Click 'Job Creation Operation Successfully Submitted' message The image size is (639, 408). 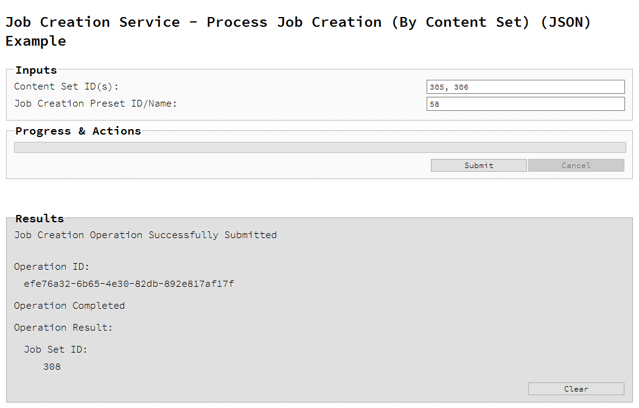point(145,235)
